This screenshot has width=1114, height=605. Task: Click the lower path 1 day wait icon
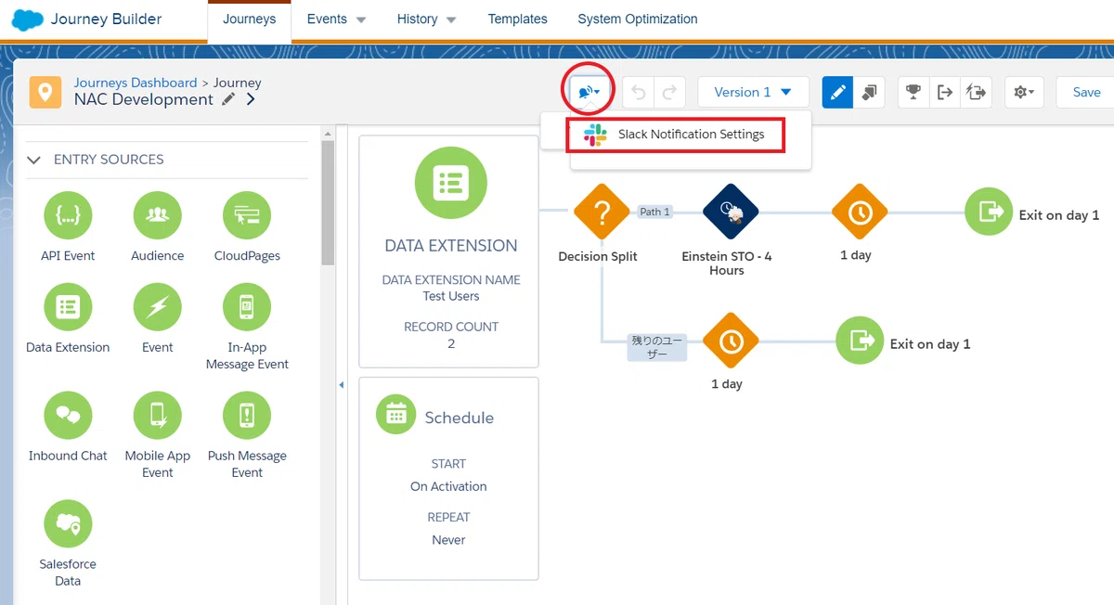click(731, 341)
